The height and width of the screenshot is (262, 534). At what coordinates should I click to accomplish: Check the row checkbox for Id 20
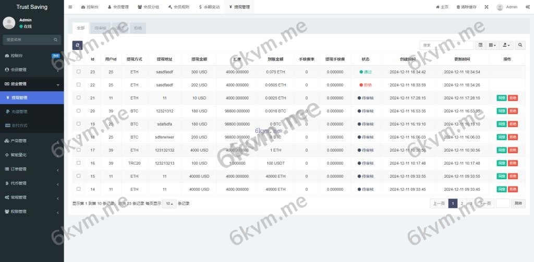point(79,110)
